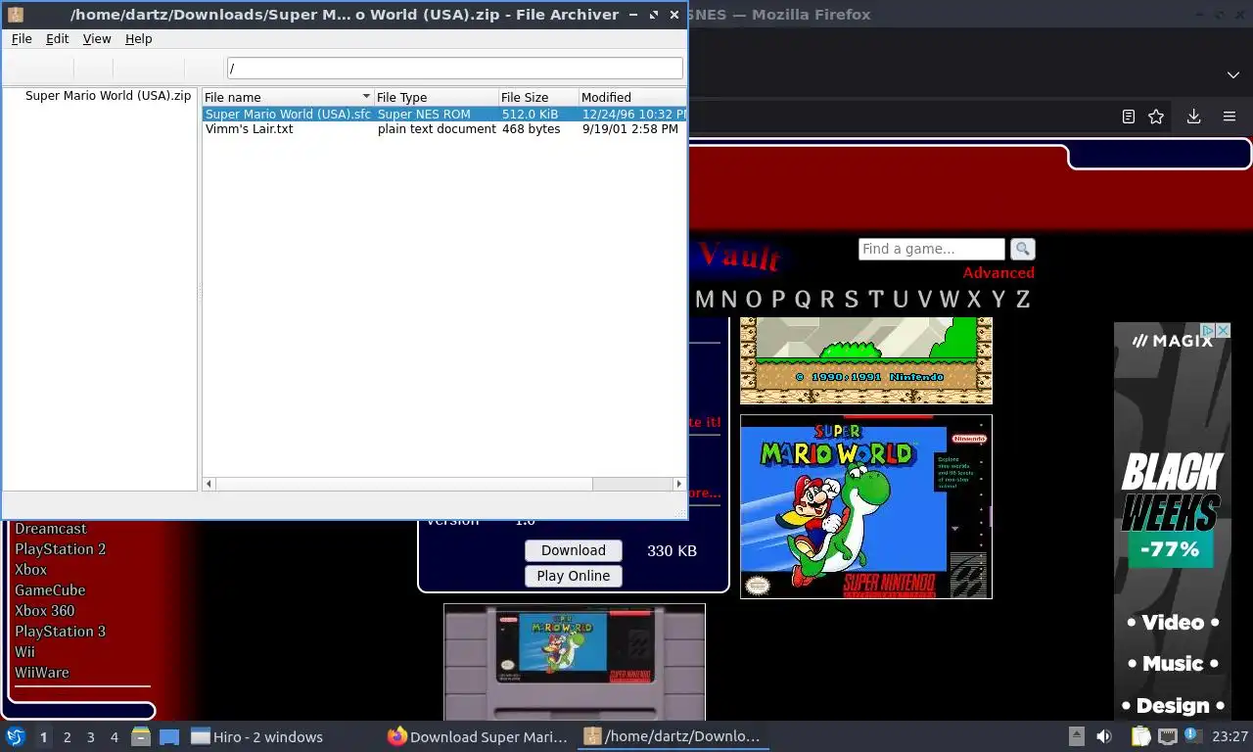
Task: Switch to workspace 3 in the taskbar
Action: click(91, 737)
